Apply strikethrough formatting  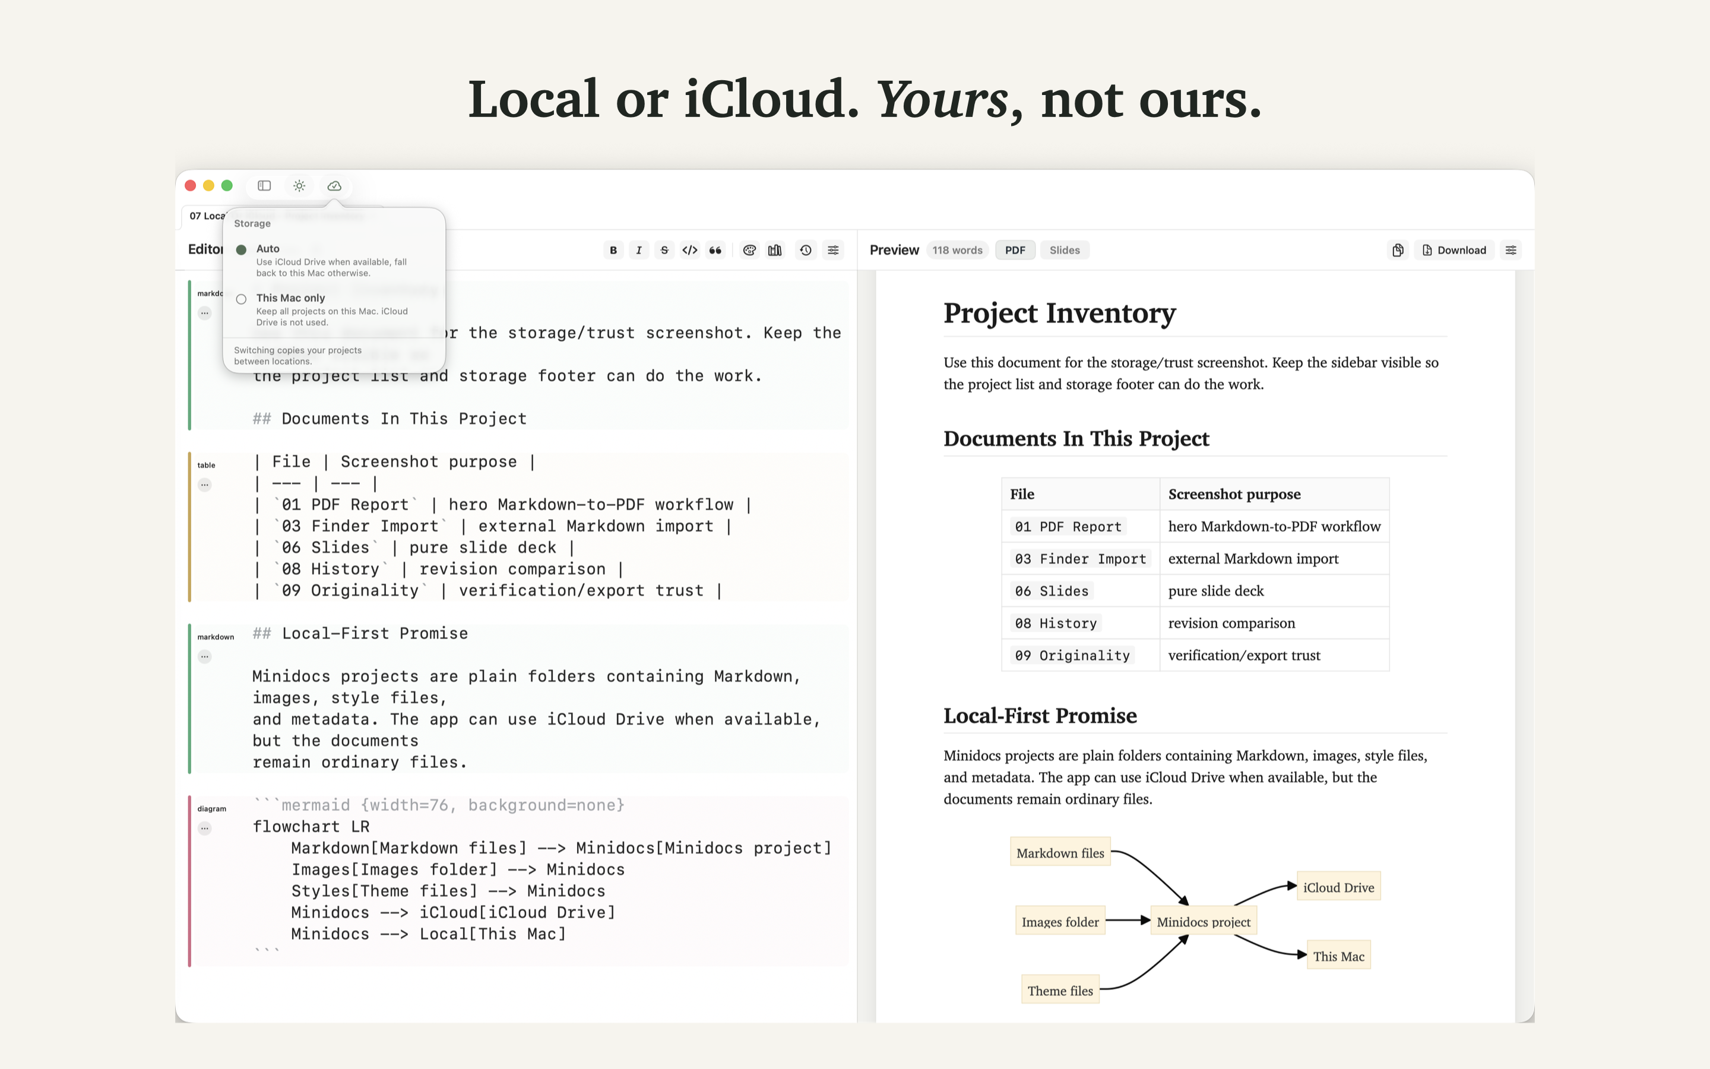pos(664,250)
